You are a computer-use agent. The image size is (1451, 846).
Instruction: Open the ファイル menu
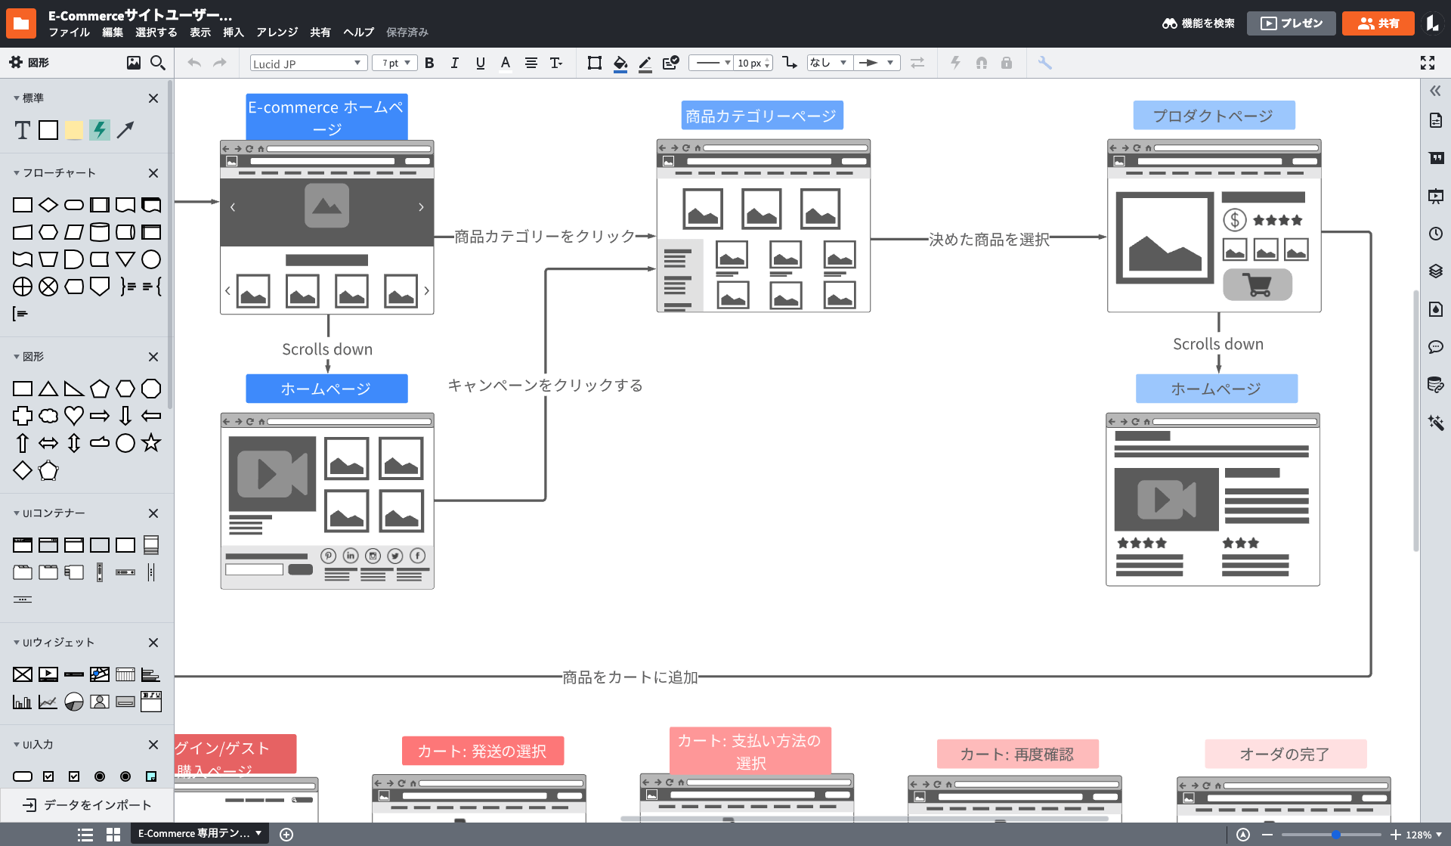click(x=69, y=33)
